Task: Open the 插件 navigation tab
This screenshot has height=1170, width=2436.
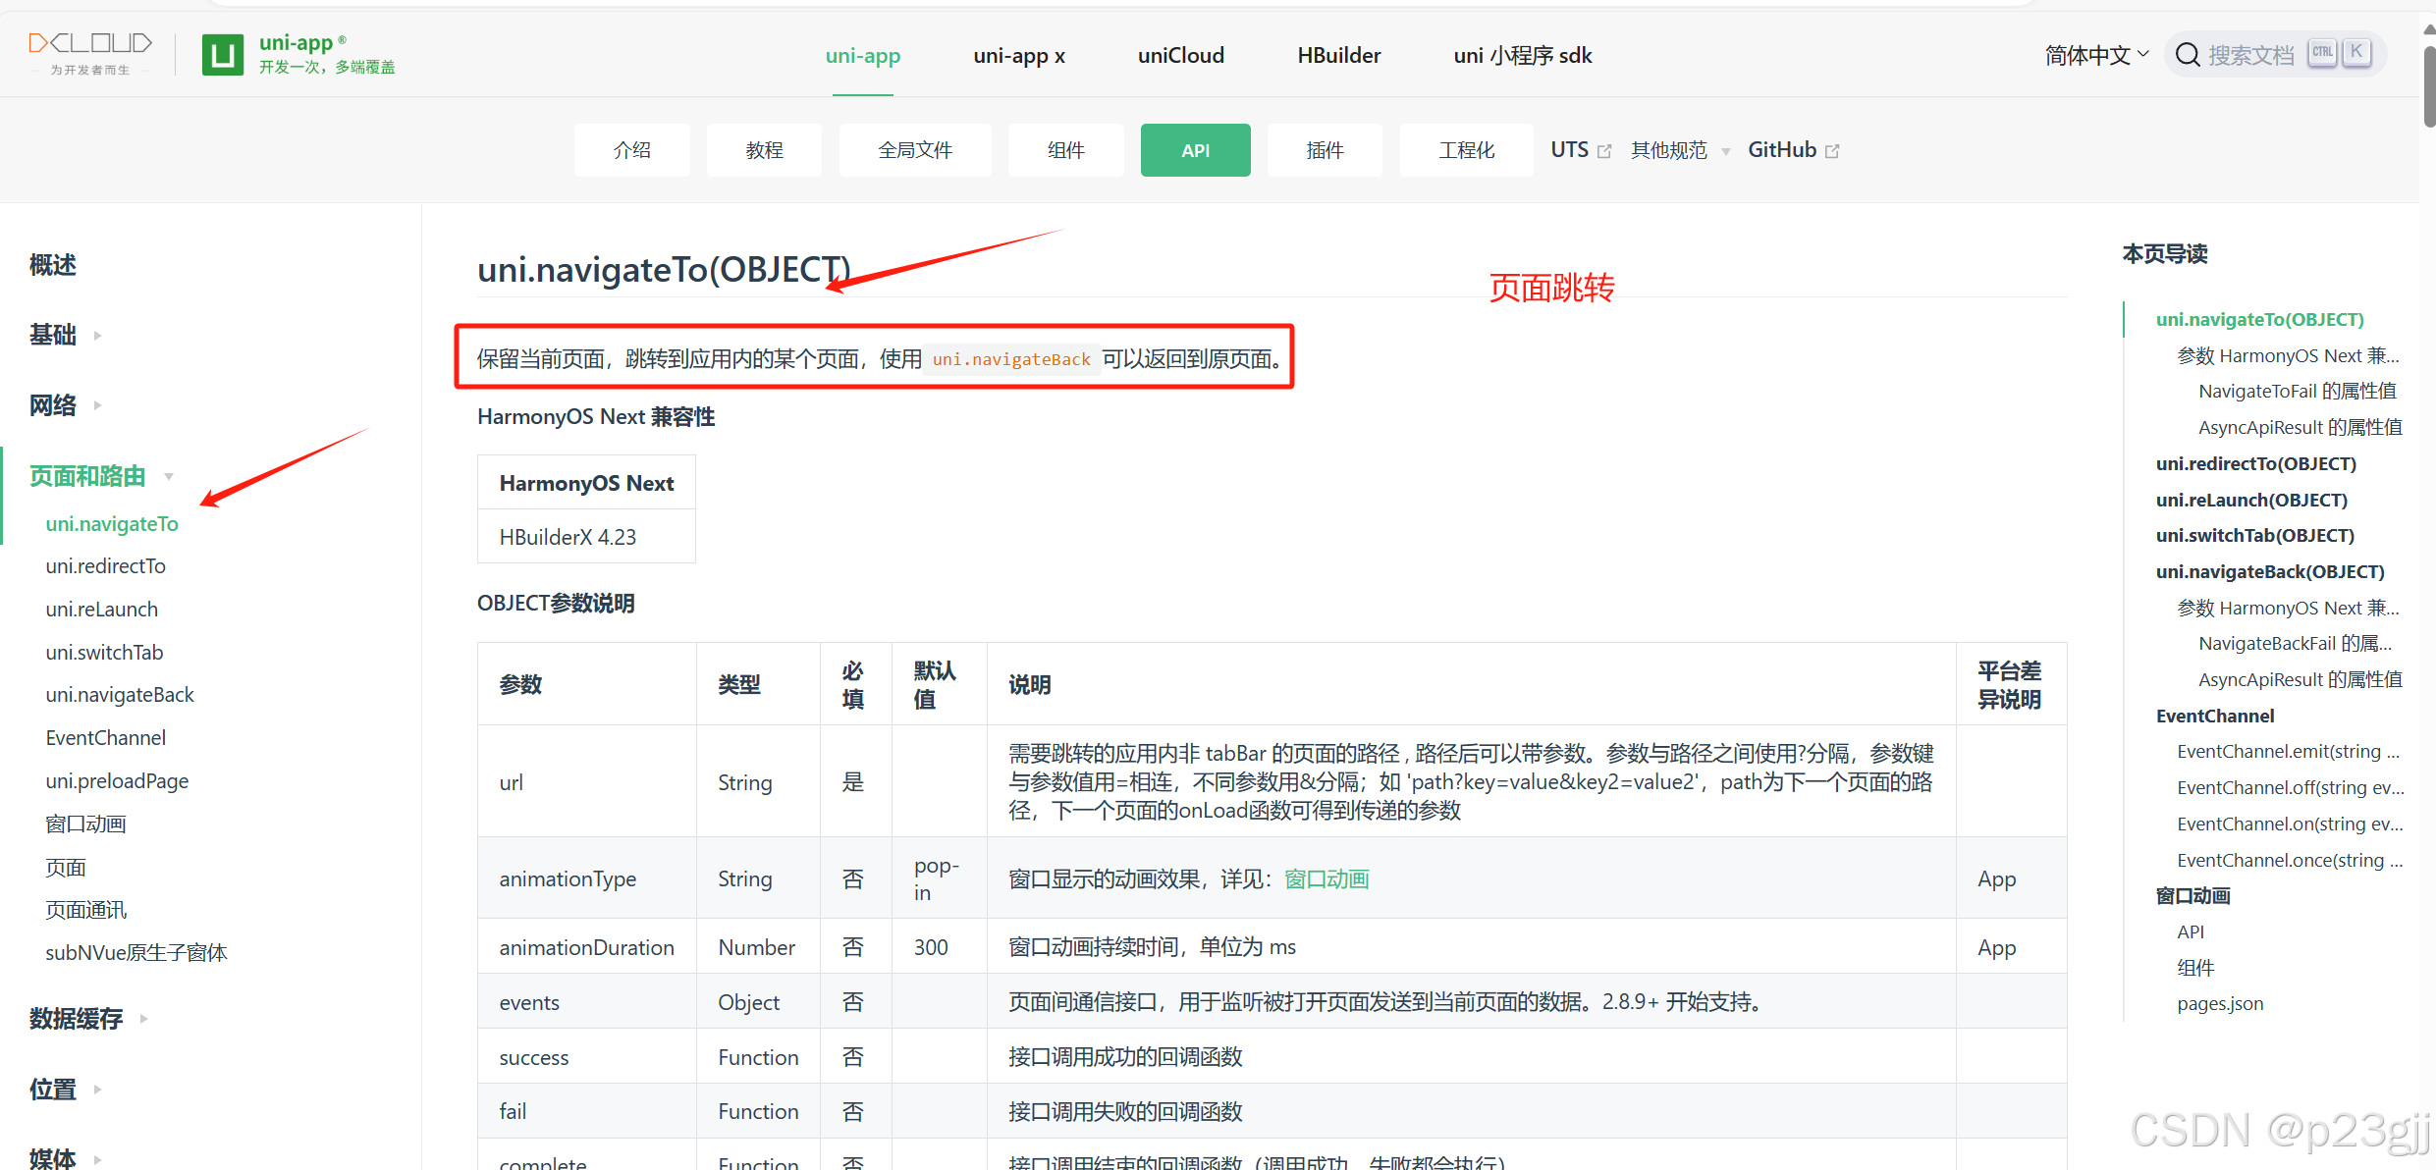Action: click(1324, 150)
